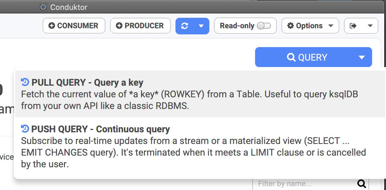Collapse the QUERY dropdown arrow
Screen dimensions: 386x190
(362, 57)
